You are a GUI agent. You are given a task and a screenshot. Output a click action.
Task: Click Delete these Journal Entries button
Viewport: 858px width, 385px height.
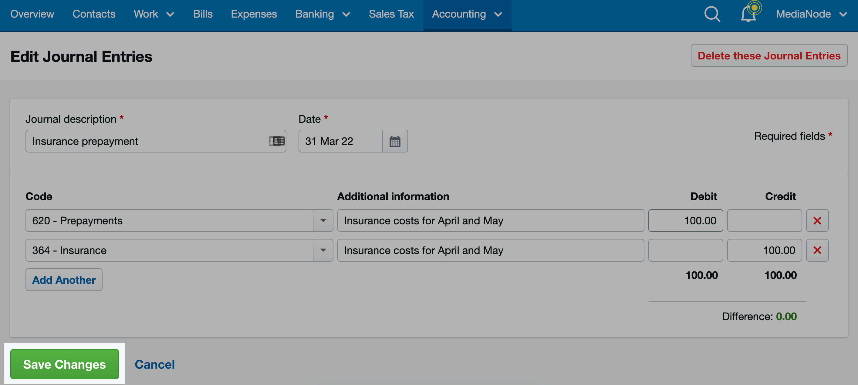[x=769, y=55]
